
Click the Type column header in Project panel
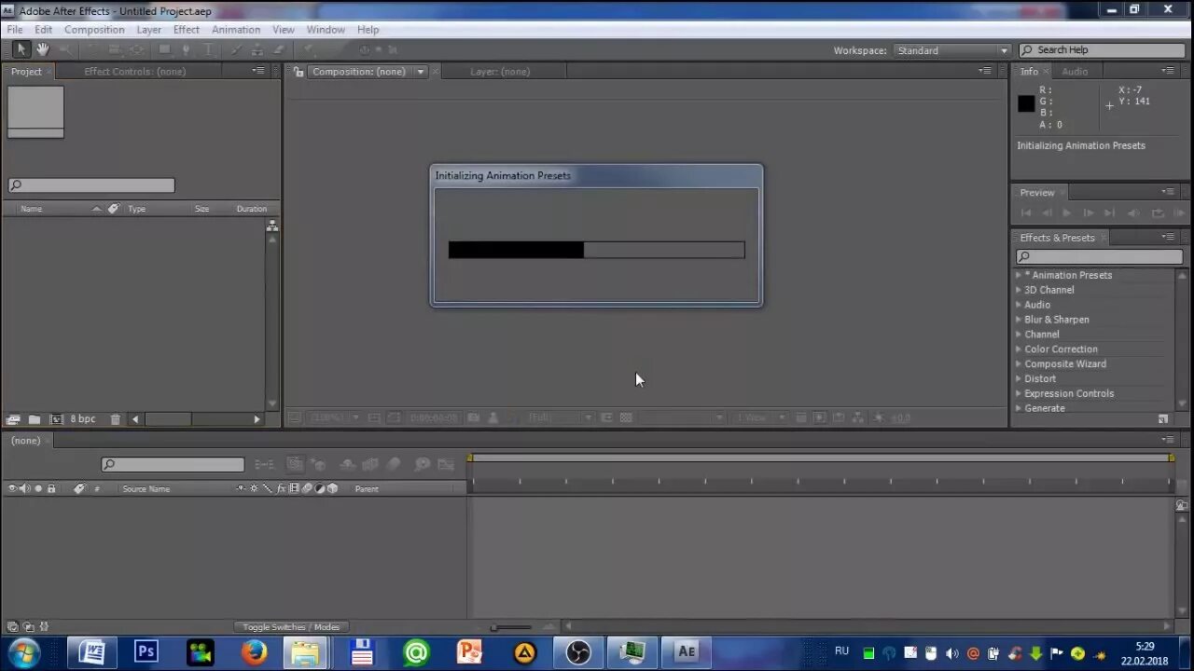click(x=137, y=209)
